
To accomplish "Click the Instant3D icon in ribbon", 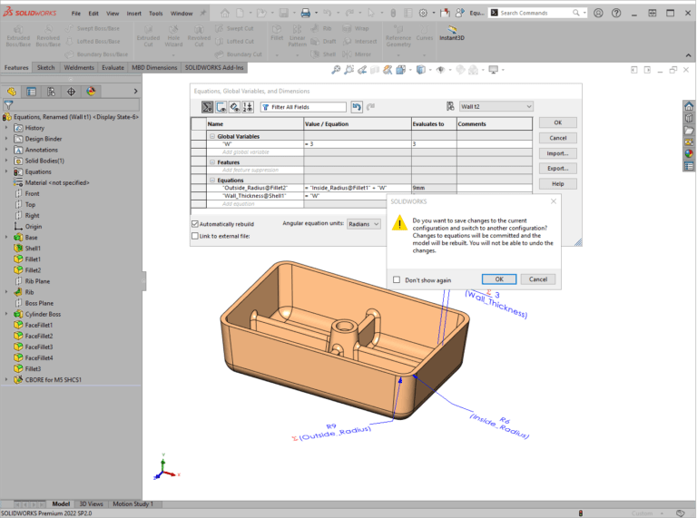I will coord(452,30).
